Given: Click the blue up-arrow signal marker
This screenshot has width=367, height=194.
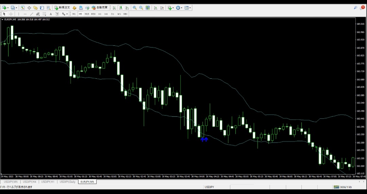Looking at the screenshot, I should pos(204,139).
